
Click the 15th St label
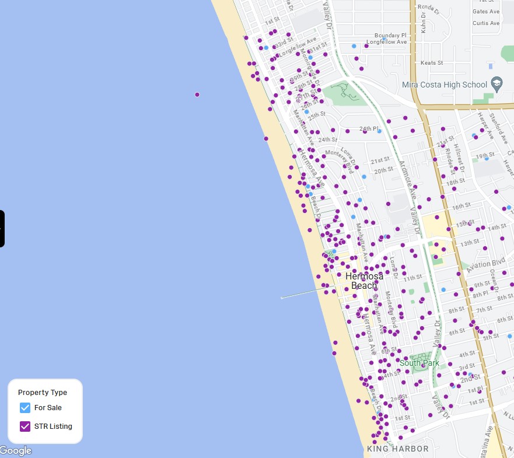click(465, 224)
